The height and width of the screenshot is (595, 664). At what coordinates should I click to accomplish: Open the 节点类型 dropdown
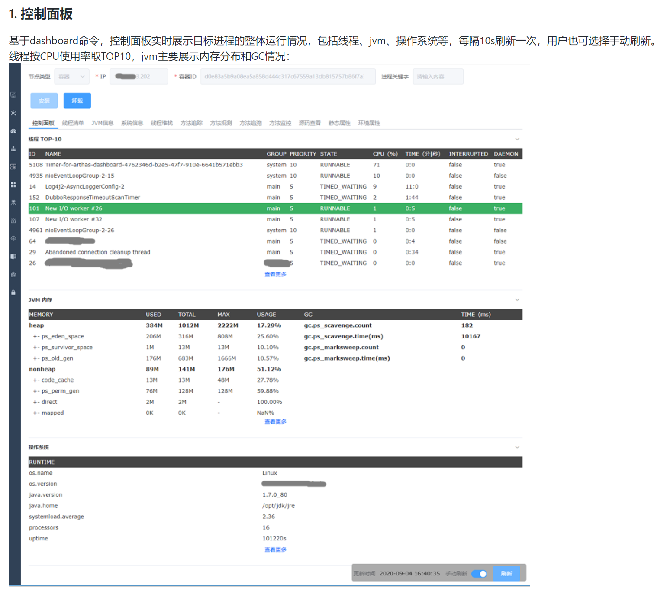[x=72, y=77]
